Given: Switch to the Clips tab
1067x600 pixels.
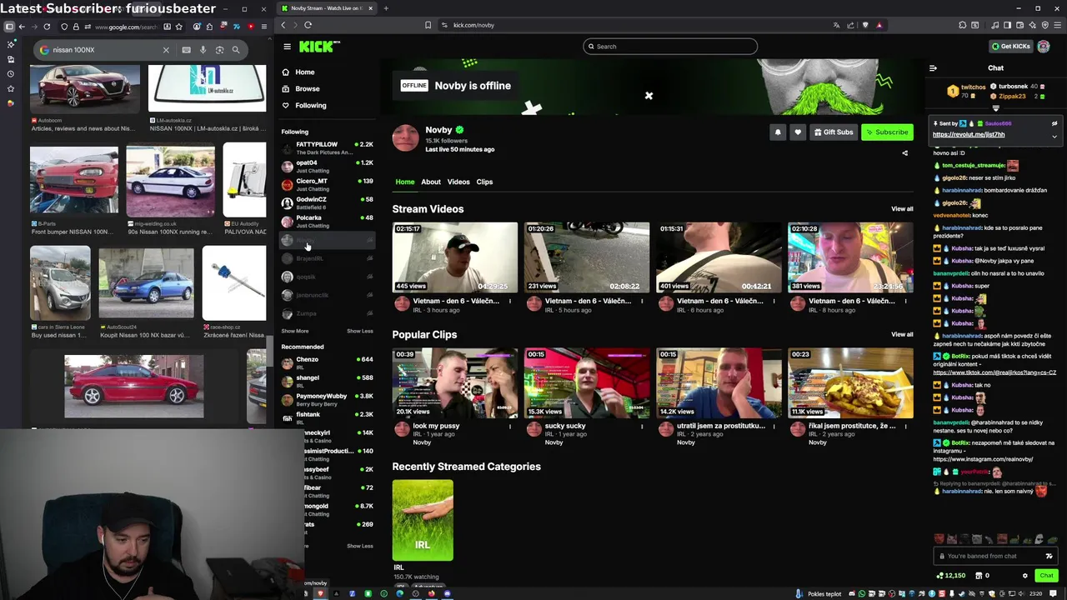Looking at the screenshot, I should (484, 182).
